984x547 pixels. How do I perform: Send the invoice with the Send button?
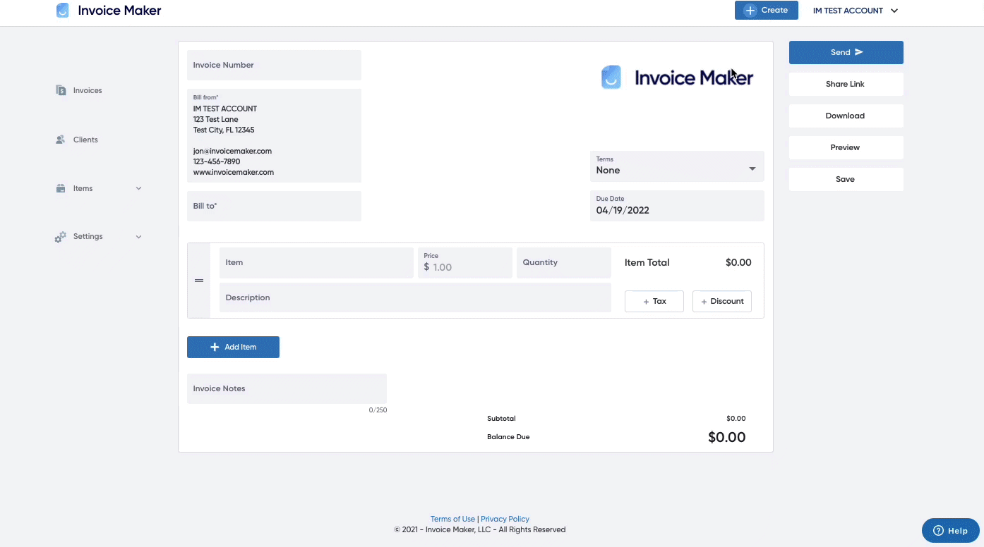[x=846, y=52]
